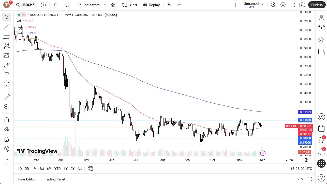The height and width of the screenshot is (184, 327).
Task: Select the 1Y time range
Action: click(x=65, y=169)
